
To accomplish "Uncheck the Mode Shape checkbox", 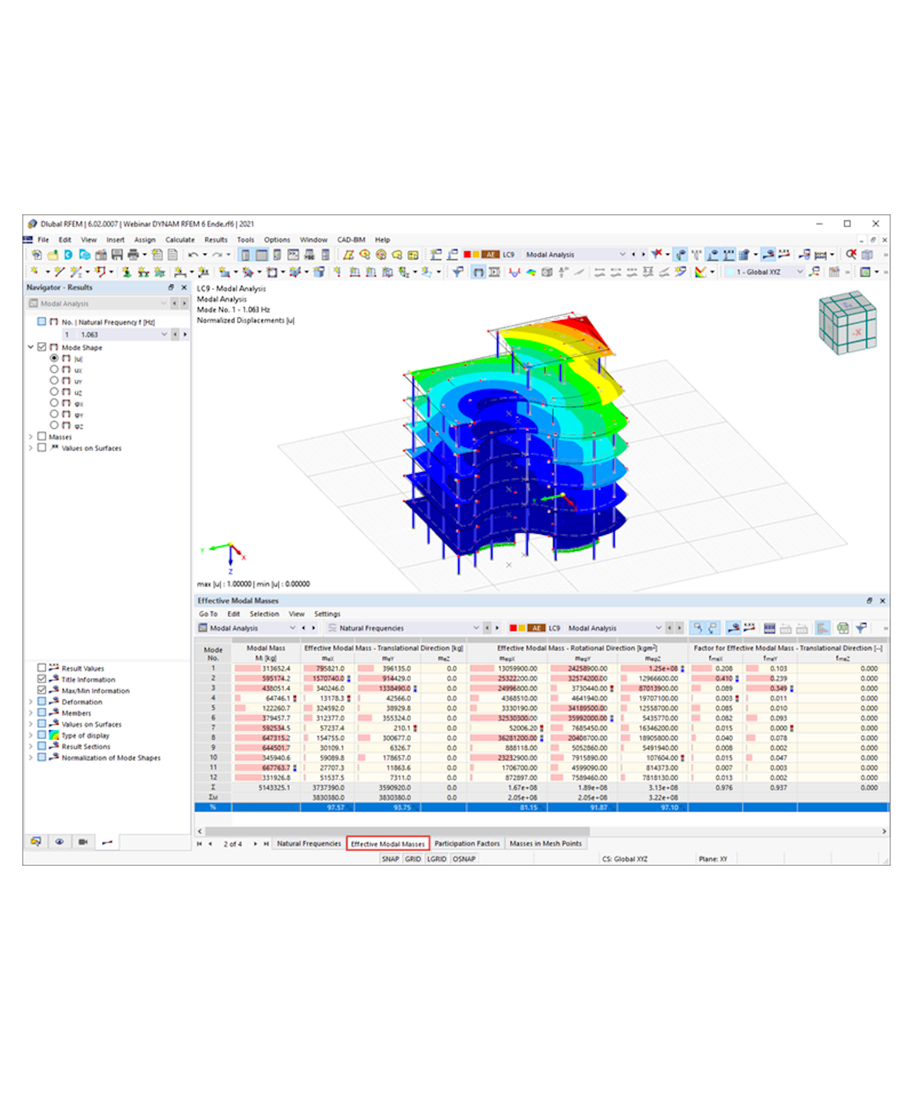I will (42, 347).
